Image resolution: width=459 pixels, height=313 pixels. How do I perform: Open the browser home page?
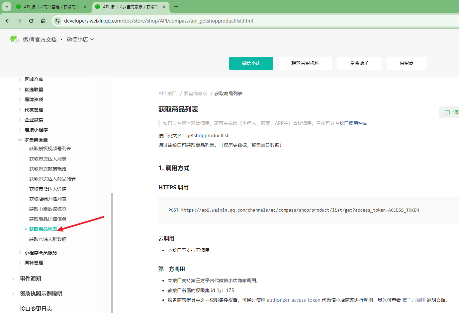click(43, 21)
